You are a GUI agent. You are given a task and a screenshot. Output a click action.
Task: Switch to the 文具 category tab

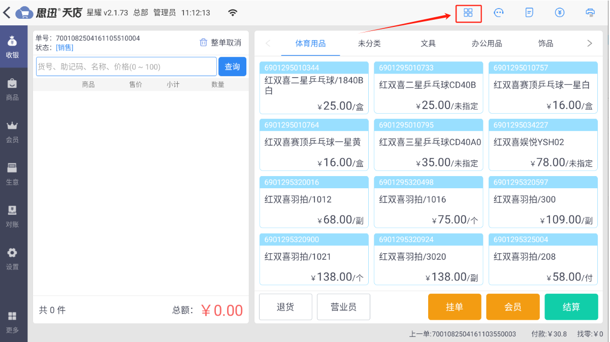428,44
